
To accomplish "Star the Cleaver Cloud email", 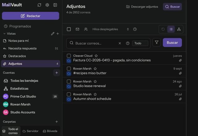I will (x=96, y=56).
